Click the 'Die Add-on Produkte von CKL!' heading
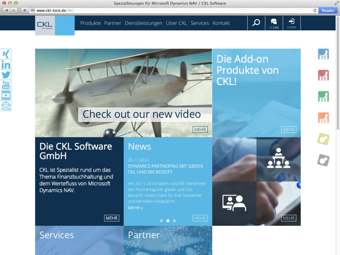This screenshot has width=340, height=255. (x=247, y=70)
